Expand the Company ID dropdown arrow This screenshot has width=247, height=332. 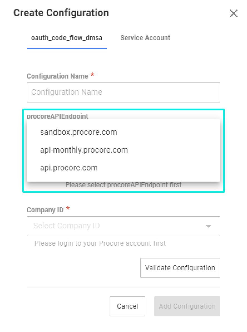point(209,226)
